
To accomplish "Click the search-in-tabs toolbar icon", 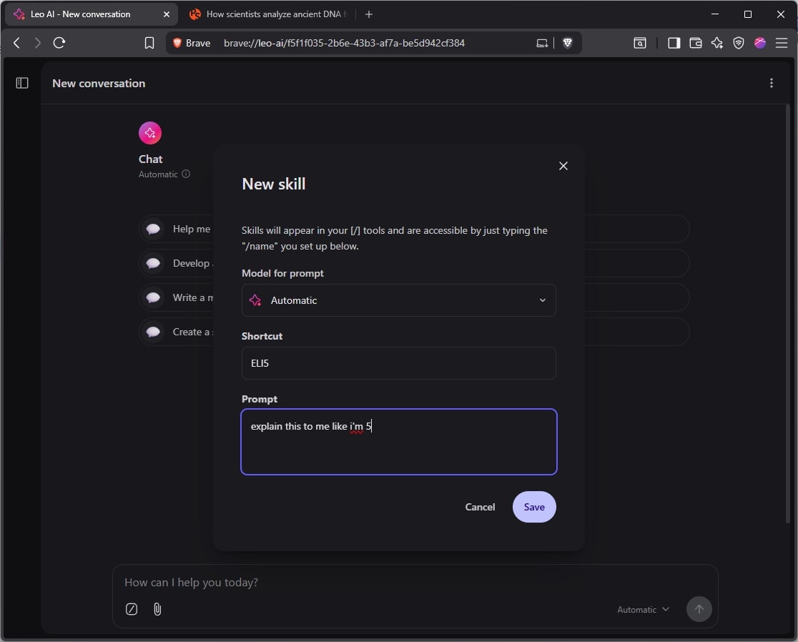I will click(640, 43).
